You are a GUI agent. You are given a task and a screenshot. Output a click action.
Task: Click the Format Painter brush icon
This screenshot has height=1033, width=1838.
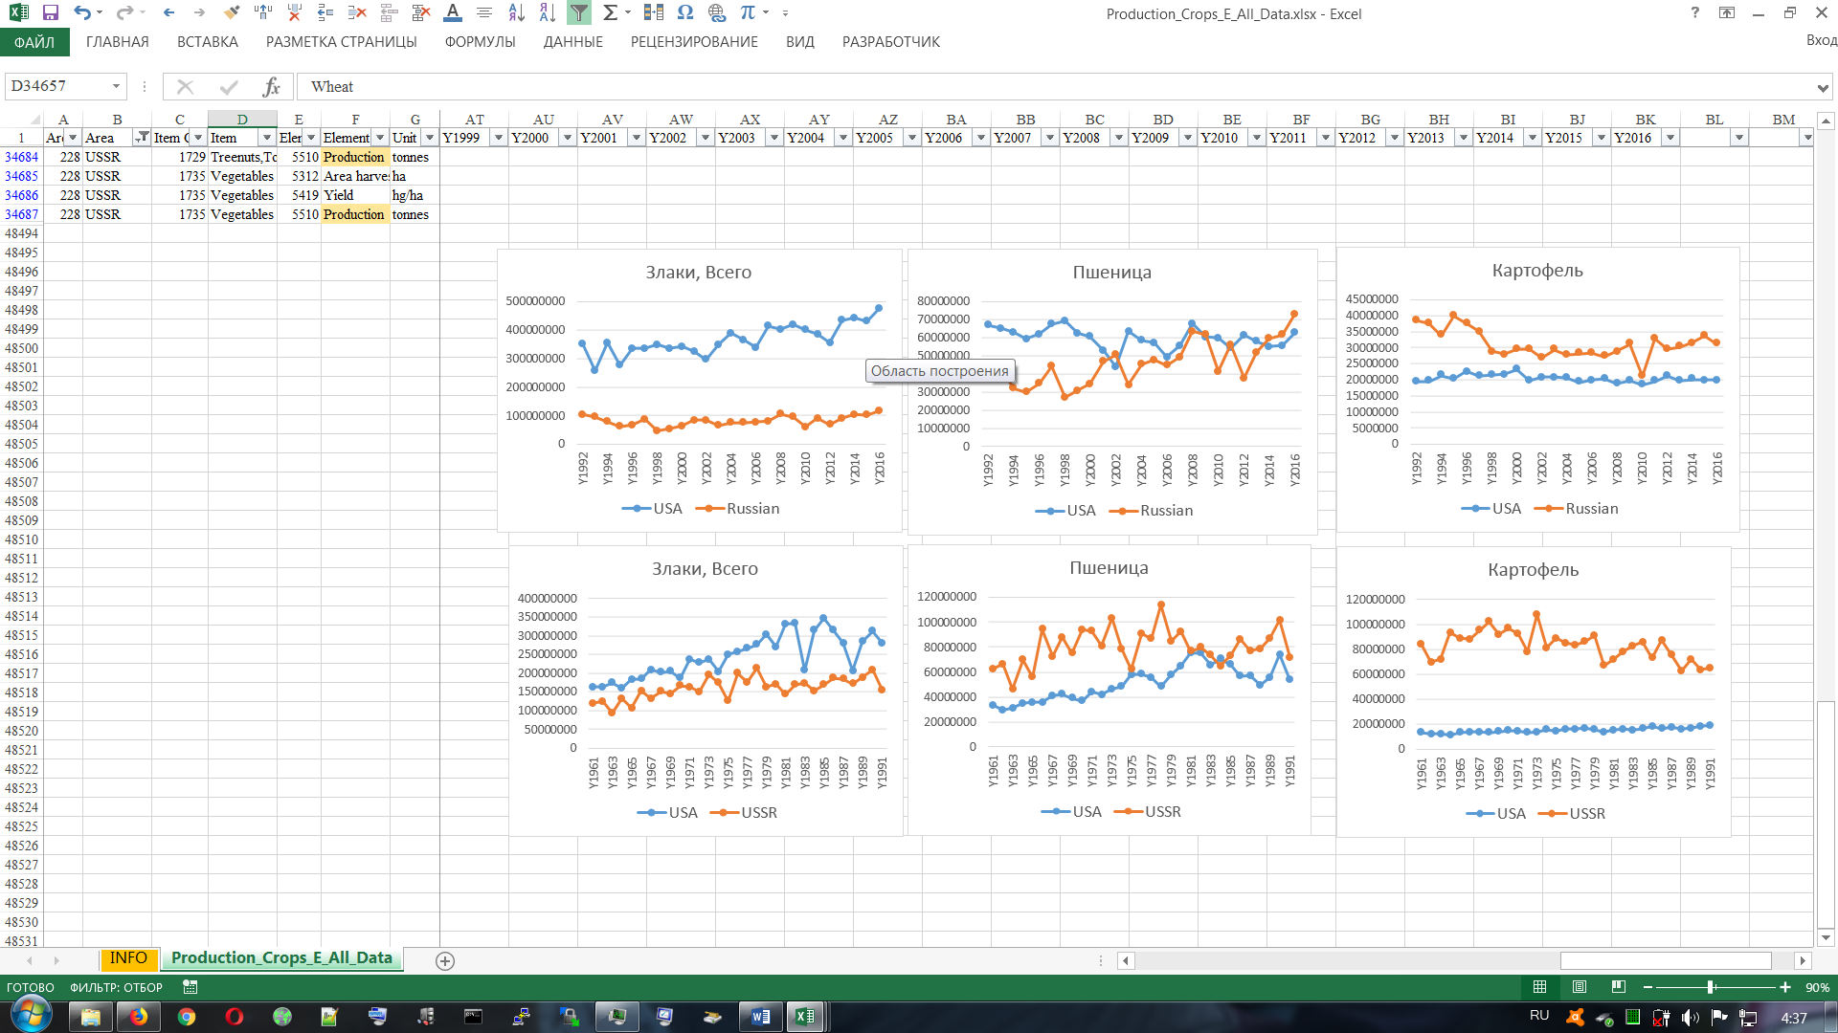coord(232,13)
